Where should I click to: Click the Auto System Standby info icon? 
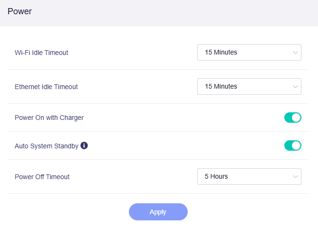84,146
